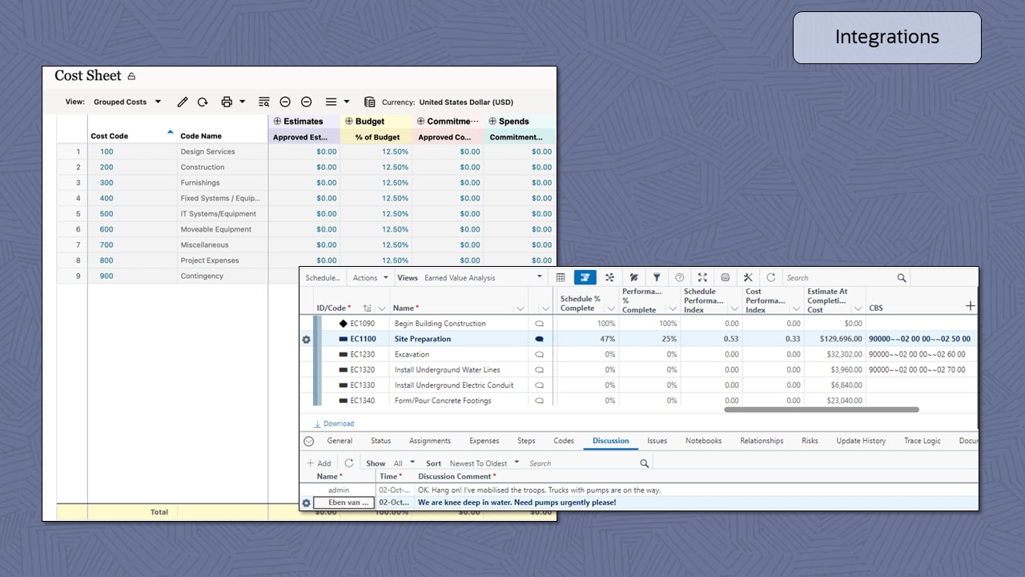This screenshot has width=1025, height=577.
Task: Click the horizontal scrollbar in the activity grid
Action: [821, 410]
